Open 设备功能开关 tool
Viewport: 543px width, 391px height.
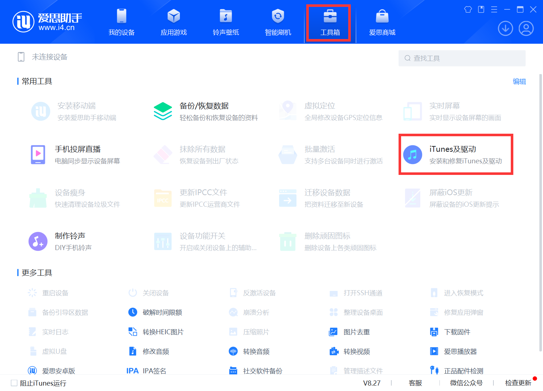click(205, 241)
